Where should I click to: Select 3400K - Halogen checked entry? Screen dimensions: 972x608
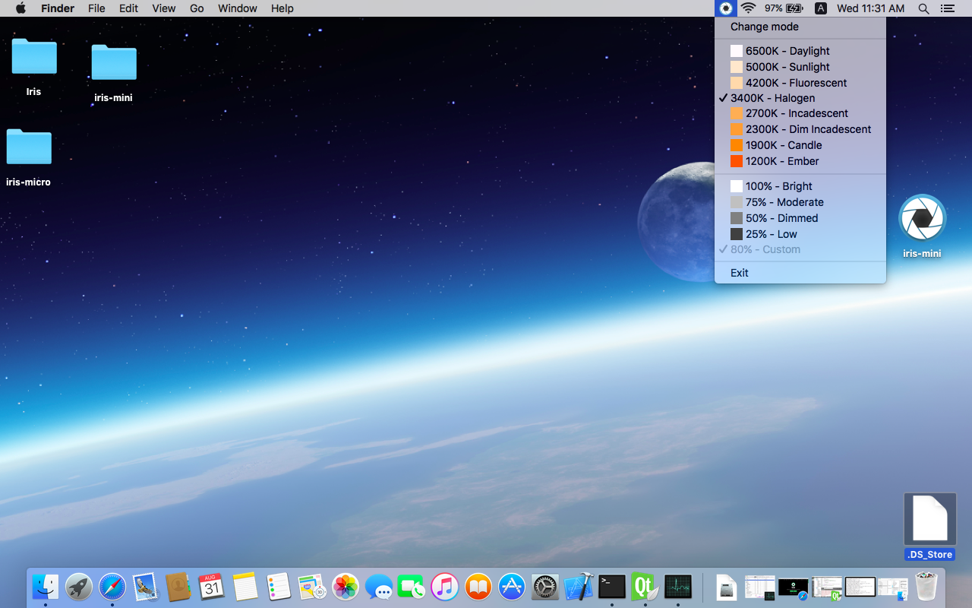(x=800, y=98)
